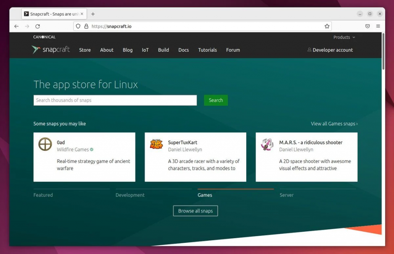Click the browser forward arrow
Image resolution: width=394 pixels, height=254 pixels.
click(27, 27)
